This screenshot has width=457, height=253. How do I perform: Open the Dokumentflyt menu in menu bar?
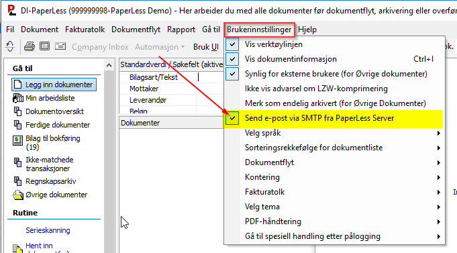(136, 30)
